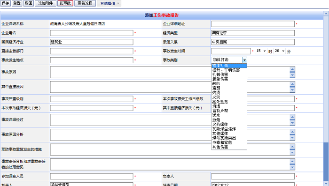Focus the 本次事故经济损失(元) input field
This screenshot has width=329, height=186.
tap(92, 108)
